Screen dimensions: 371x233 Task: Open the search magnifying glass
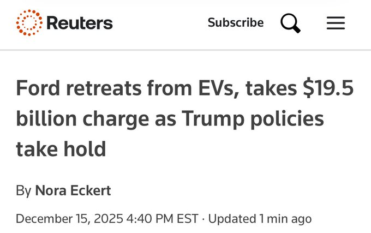tap(290, 23)
